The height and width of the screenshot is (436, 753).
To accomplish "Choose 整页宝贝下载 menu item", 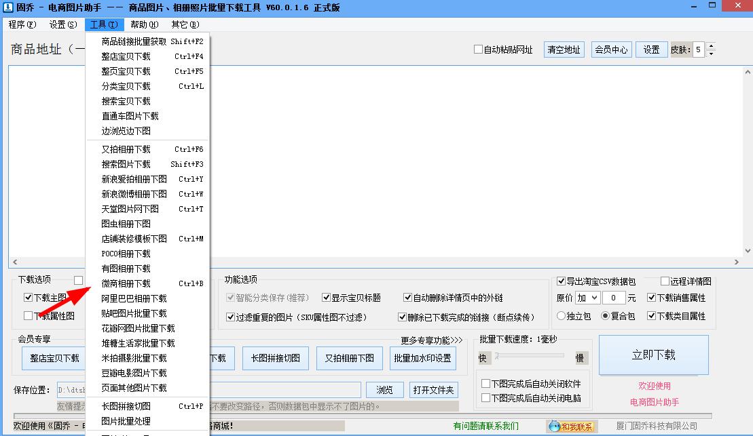I will tap(147, 71).
